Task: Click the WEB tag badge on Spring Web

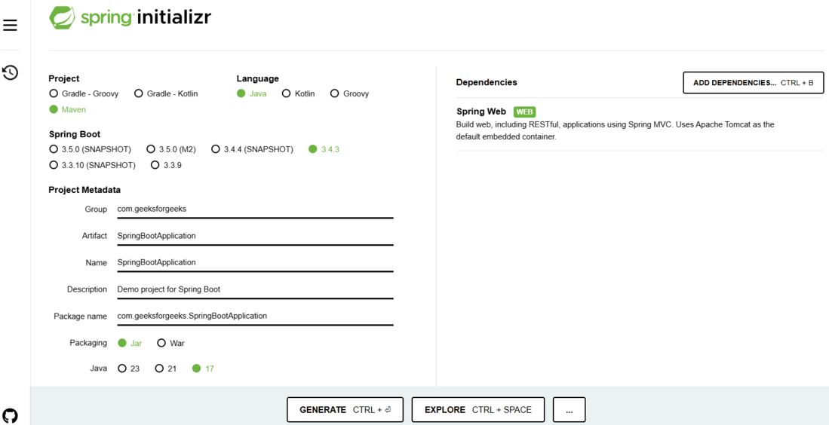Action: tap(524, 112)
